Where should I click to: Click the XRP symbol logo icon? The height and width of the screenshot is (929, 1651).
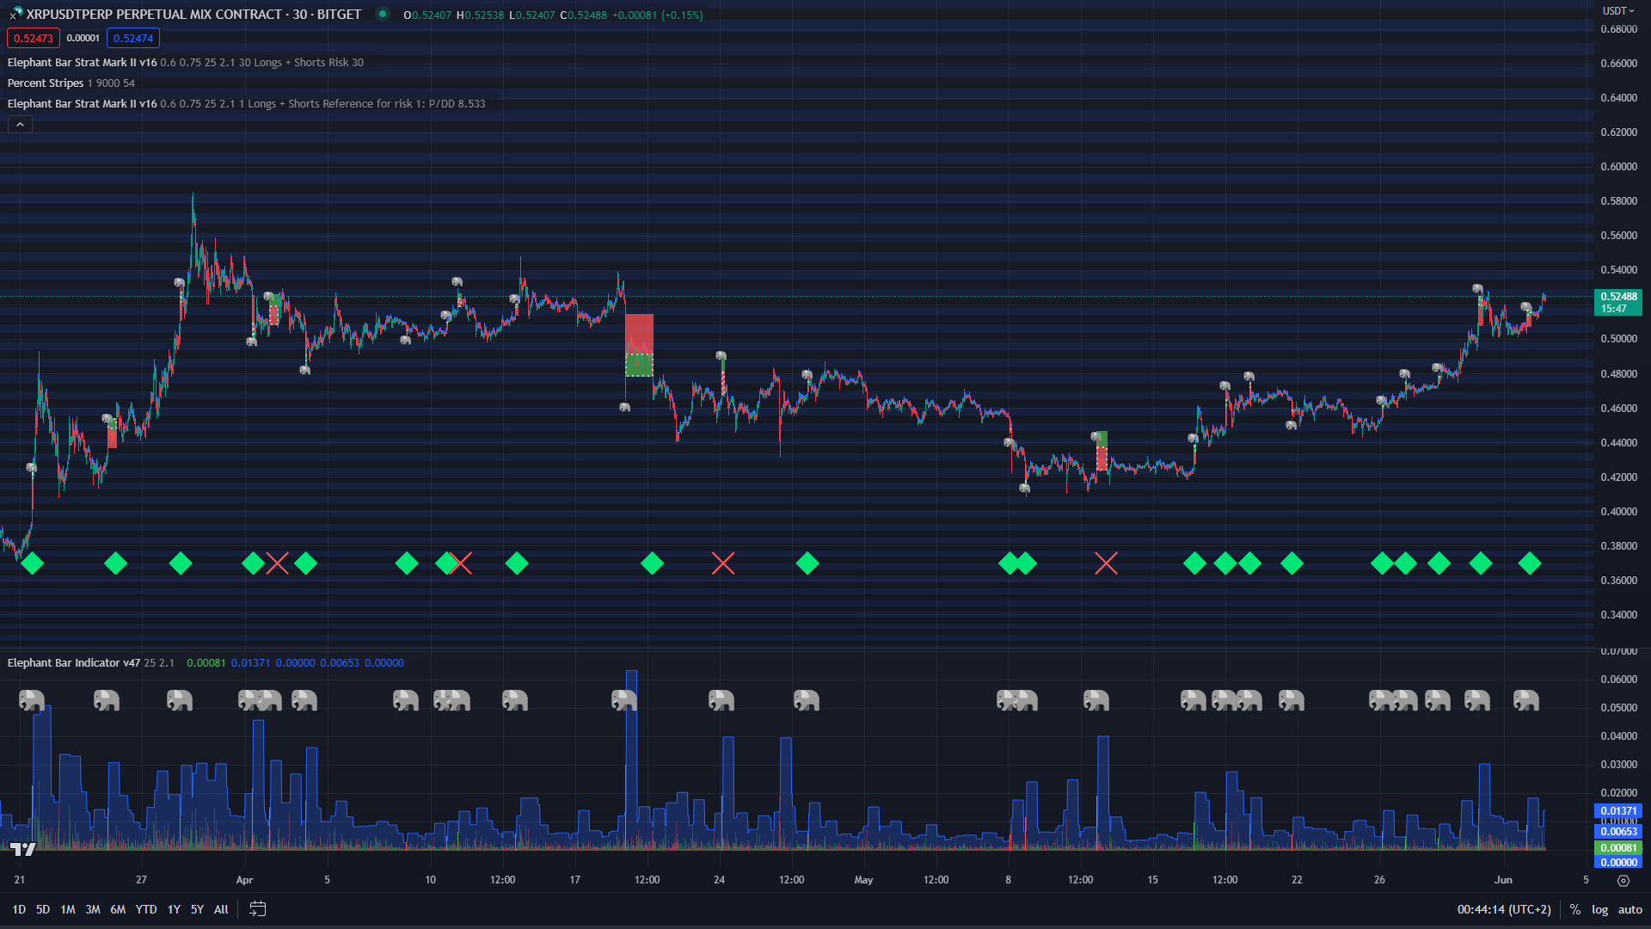(x=15, y=14)
